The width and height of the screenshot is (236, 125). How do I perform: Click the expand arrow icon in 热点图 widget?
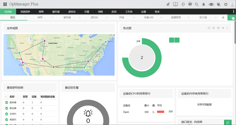[223, 28]
